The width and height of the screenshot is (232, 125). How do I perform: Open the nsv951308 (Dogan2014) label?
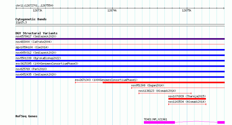click(148, 85)
